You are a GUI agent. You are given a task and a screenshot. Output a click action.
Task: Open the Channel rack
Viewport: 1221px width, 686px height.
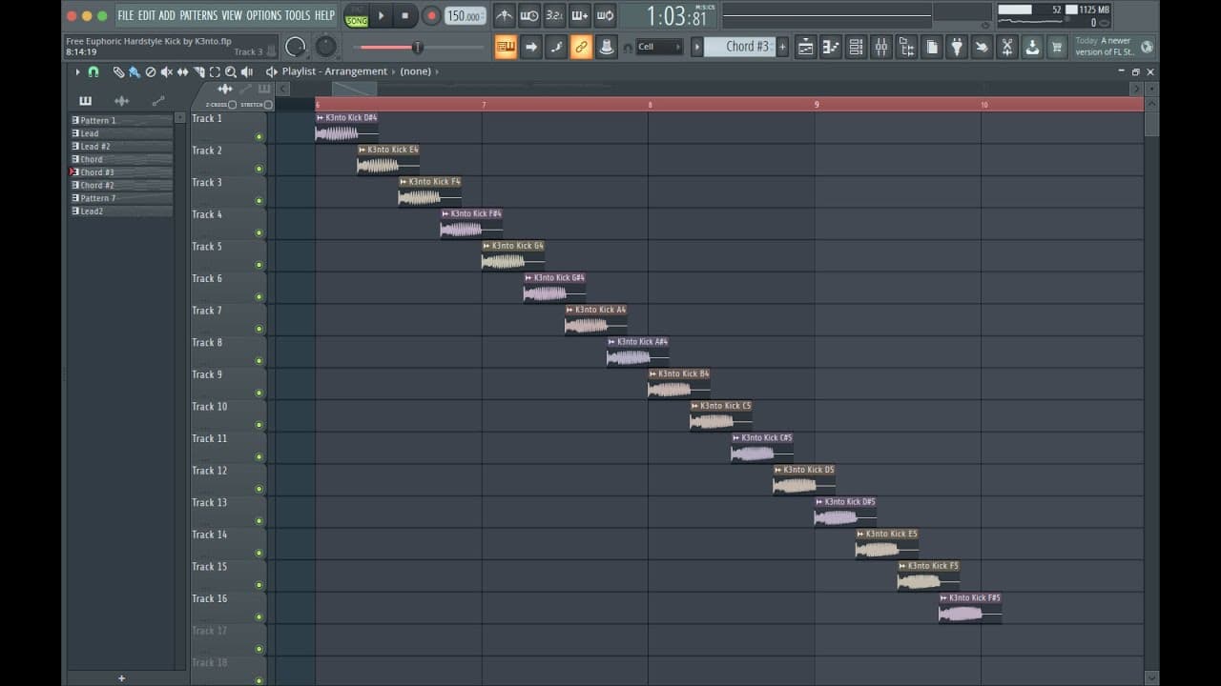856,47
